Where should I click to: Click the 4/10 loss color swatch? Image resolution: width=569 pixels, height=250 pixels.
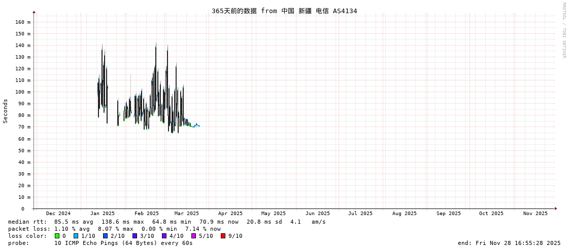tap(164, 236)
